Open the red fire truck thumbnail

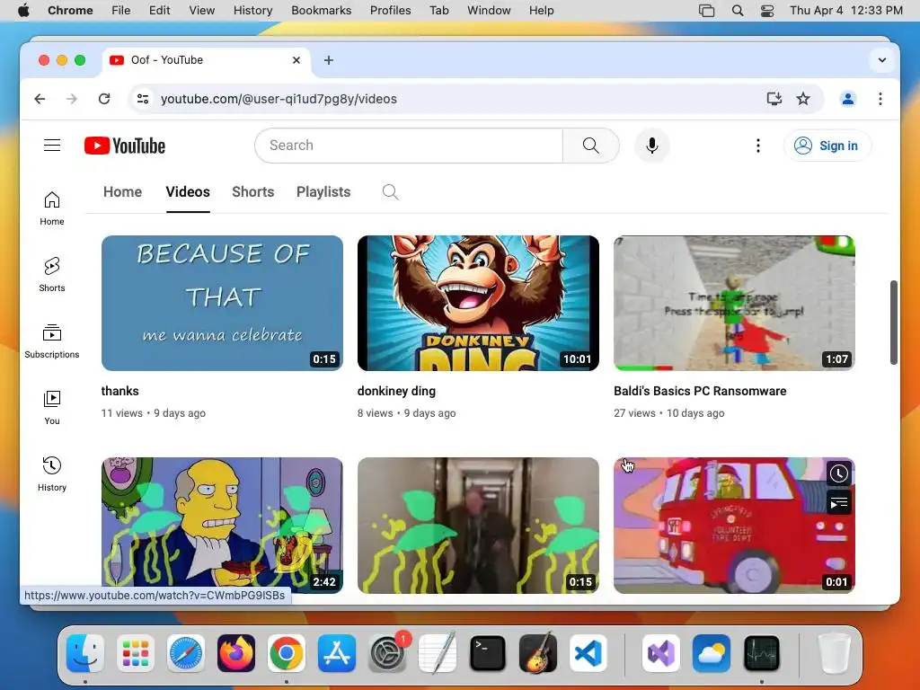click(735, 525)
